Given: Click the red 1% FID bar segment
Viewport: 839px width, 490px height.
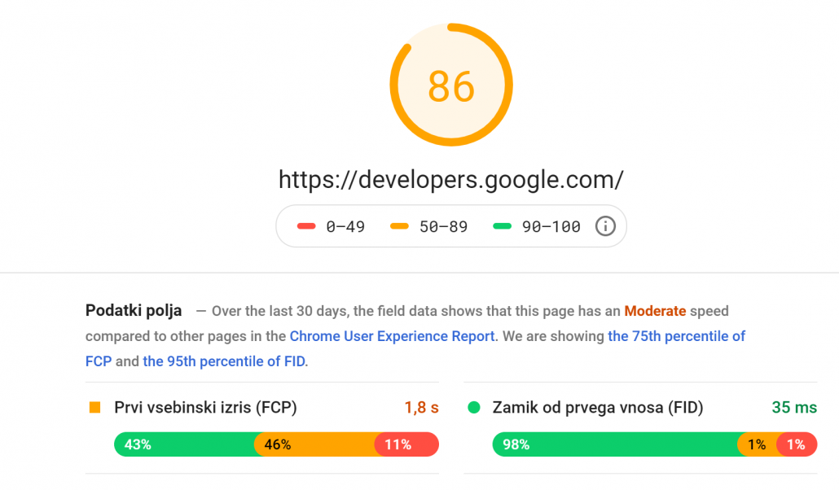Looking at the screenshot, I should [797, 444].
